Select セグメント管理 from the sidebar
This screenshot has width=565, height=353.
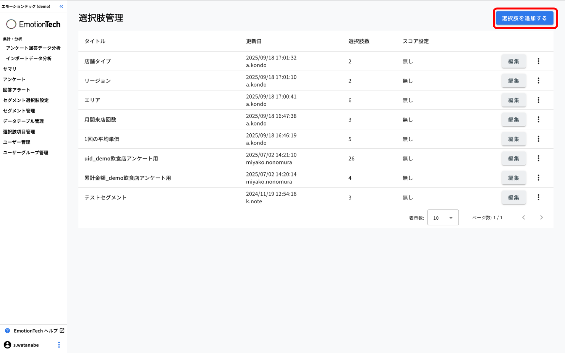coord(19,111)
